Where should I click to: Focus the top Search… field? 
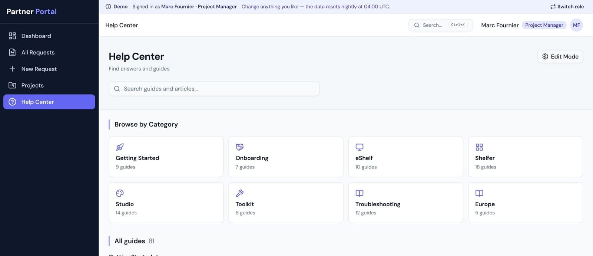441,25
